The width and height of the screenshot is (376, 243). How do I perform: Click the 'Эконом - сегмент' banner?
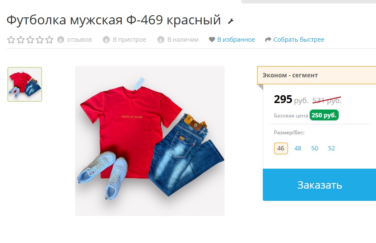pyautogui.click(x=317, y=75)
